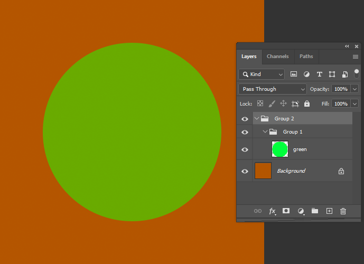The height and width of the screenshot is (264, 364).
Task: Prevent auto-nesting artboard lock icon
Action: tap(295, 103)
